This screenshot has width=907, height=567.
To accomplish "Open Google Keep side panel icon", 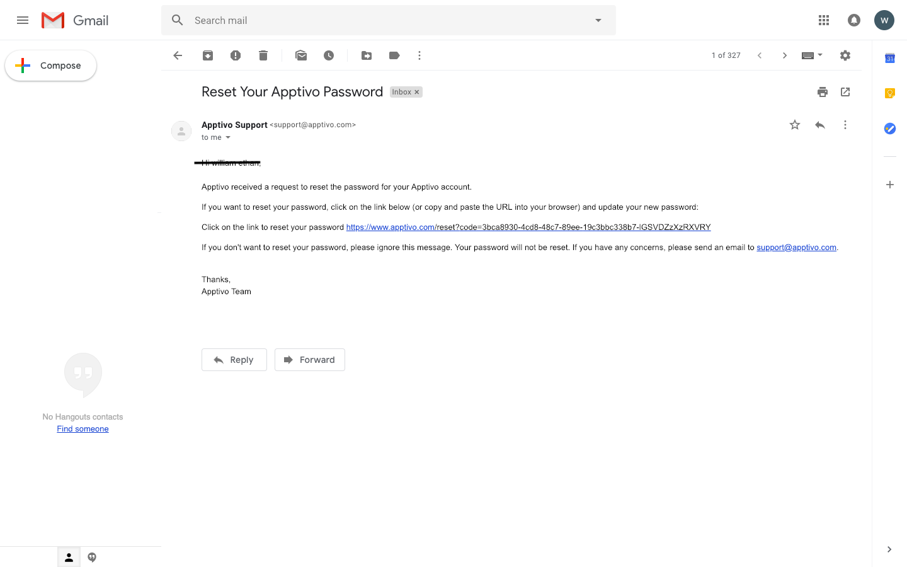I will (889, 93).
